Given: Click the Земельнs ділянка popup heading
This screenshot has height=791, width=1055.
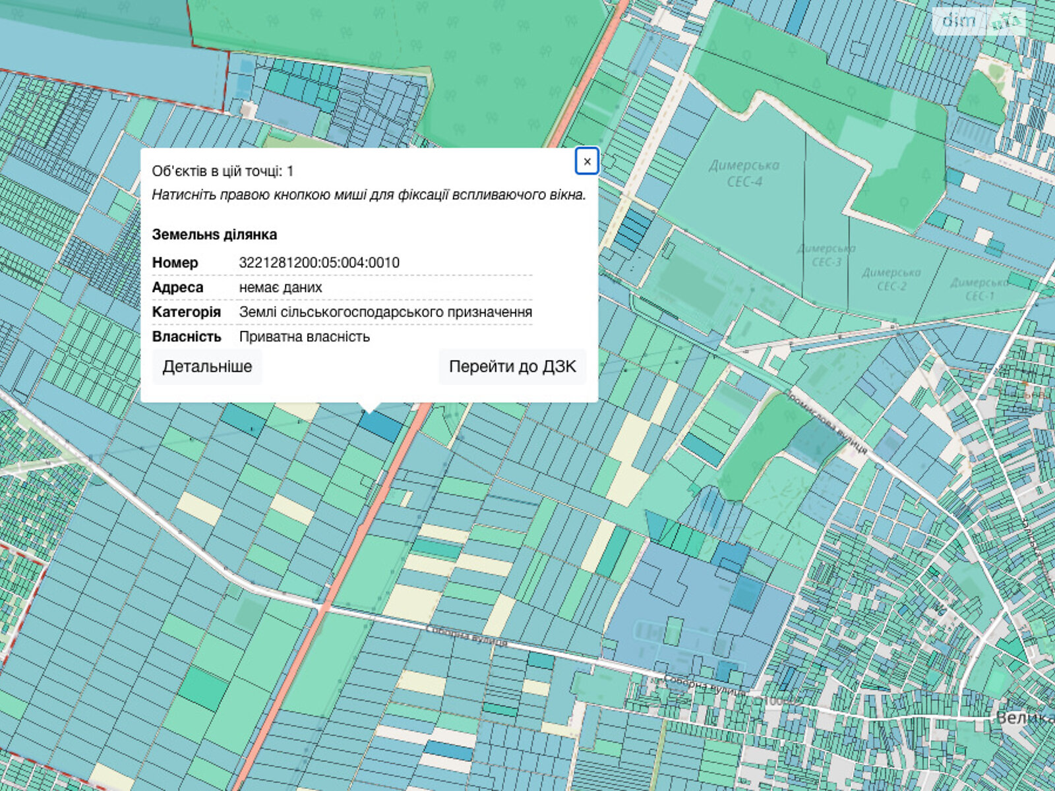Looking at the screenshot, I should [x=214, y=235].
